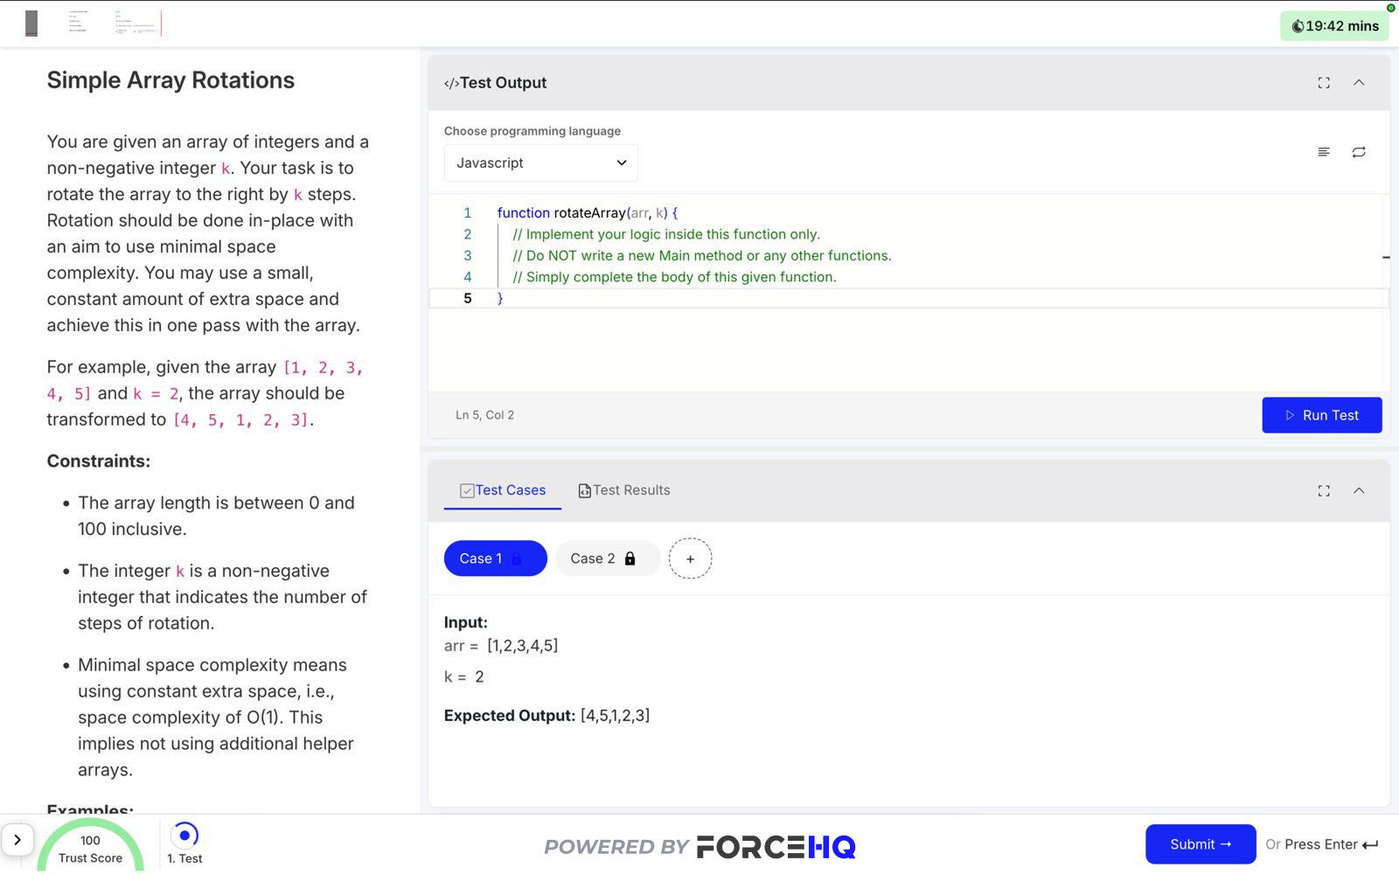Collapse the Test Cases panel

pos(1359,491)
